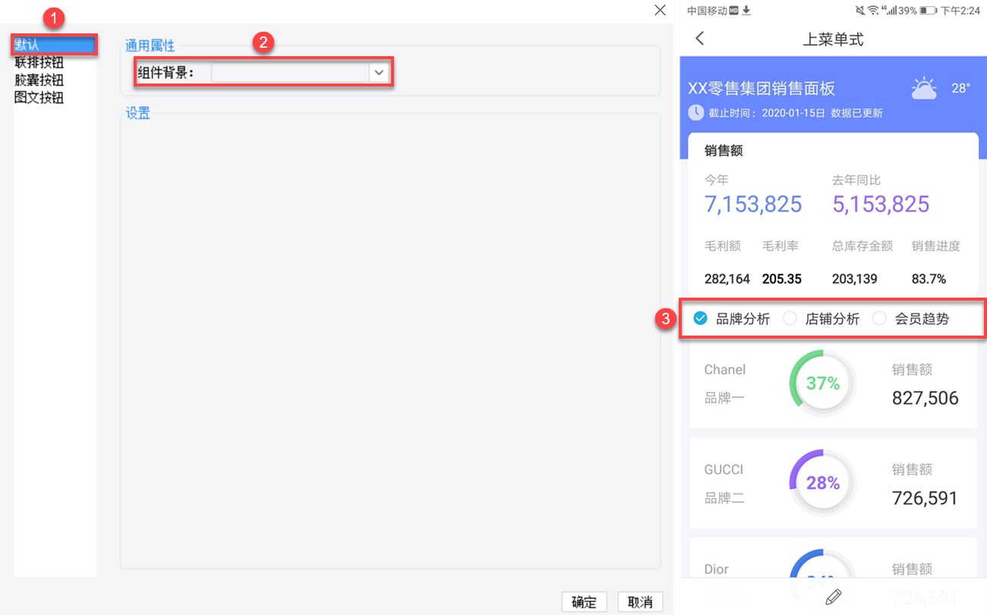987x615 pixels.
Task: Tap GUCCI sales figure 726,591
Action: 925,498
